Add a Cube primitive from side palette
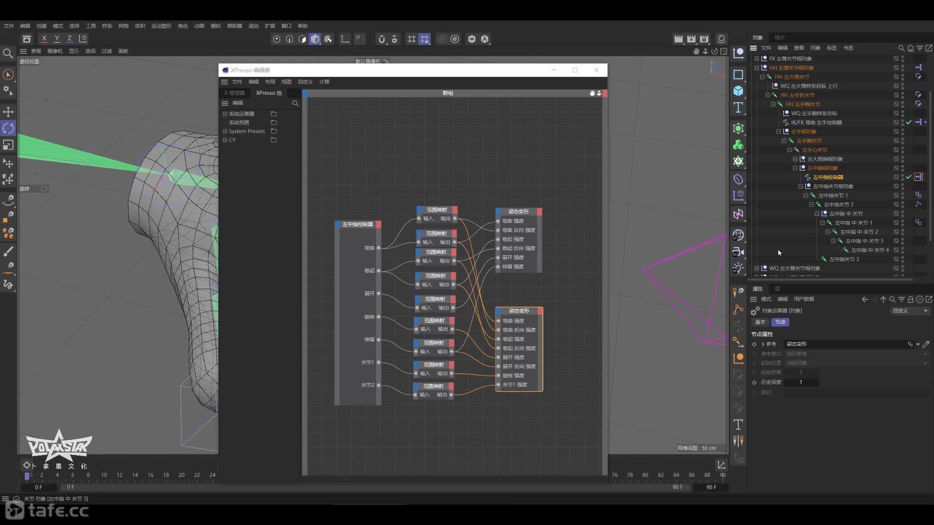This screenshot has width=934, height=525. [x=738, y=91]
